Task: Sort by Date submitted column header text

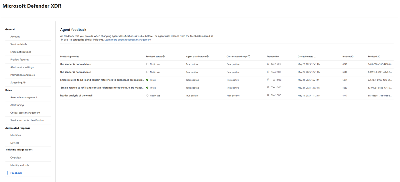Action: [305, 57]
